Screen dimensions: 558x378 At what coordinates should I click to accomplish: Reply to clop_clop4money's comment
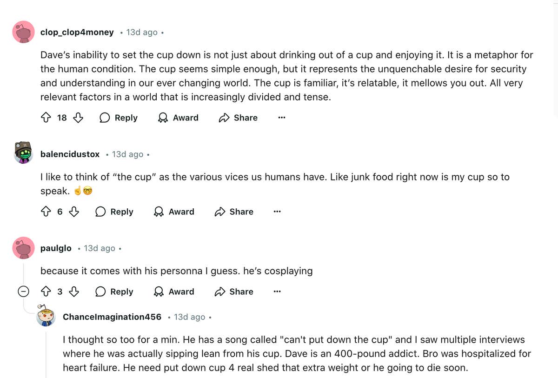click(119, 118)
